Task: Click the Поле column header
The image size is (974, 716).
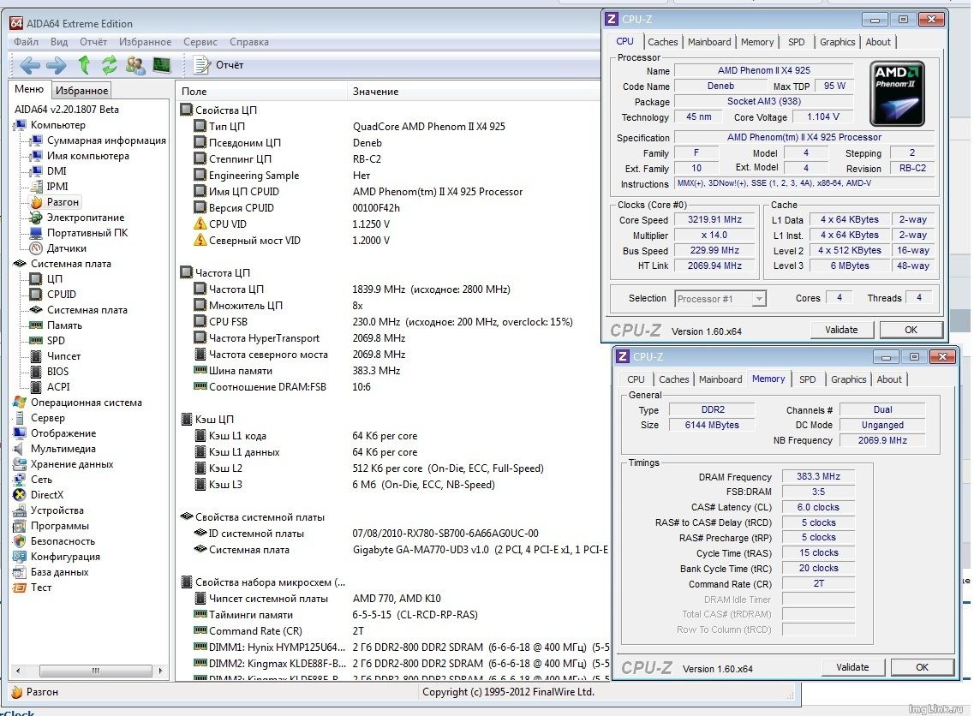Action: point(261,92)
